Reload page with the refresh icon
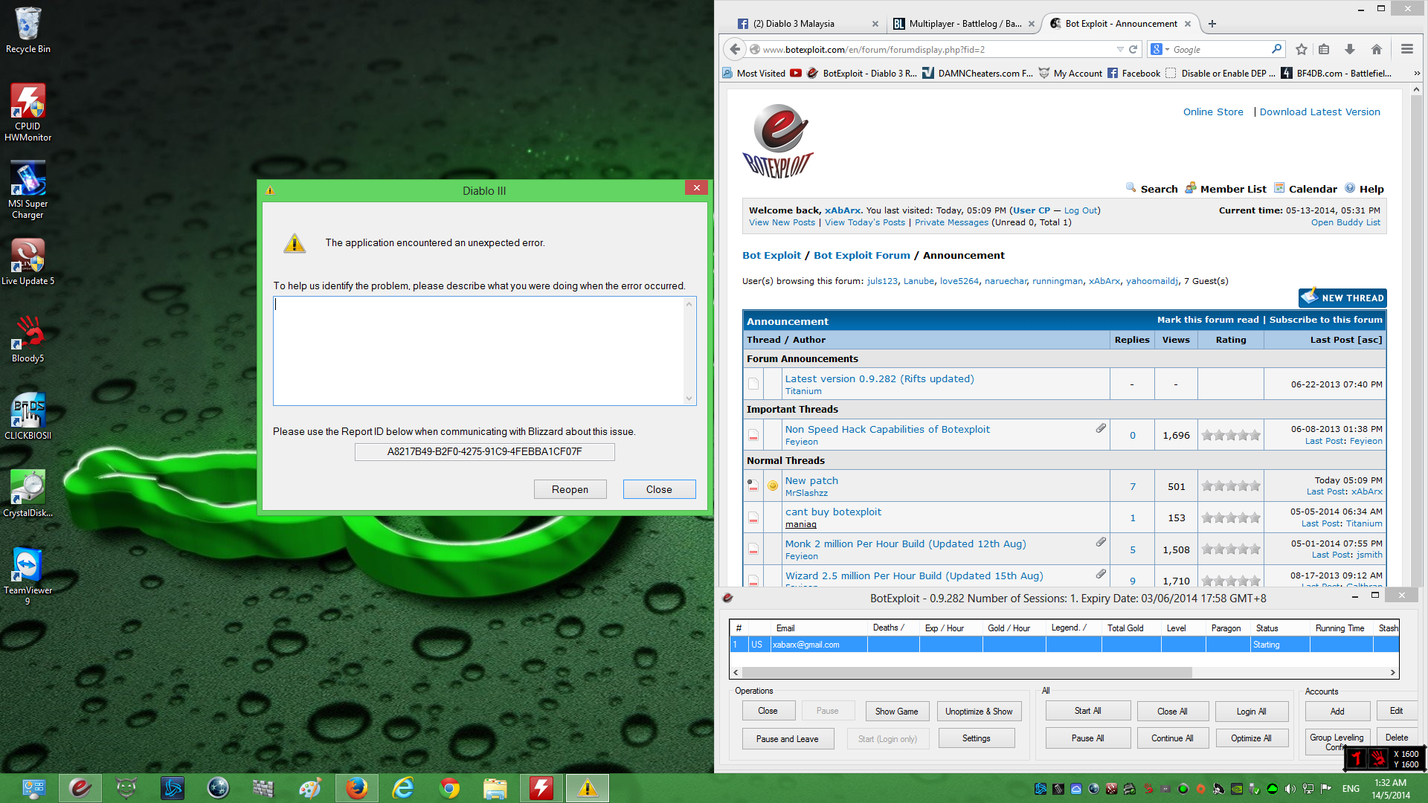 (x=1133, y=49)
